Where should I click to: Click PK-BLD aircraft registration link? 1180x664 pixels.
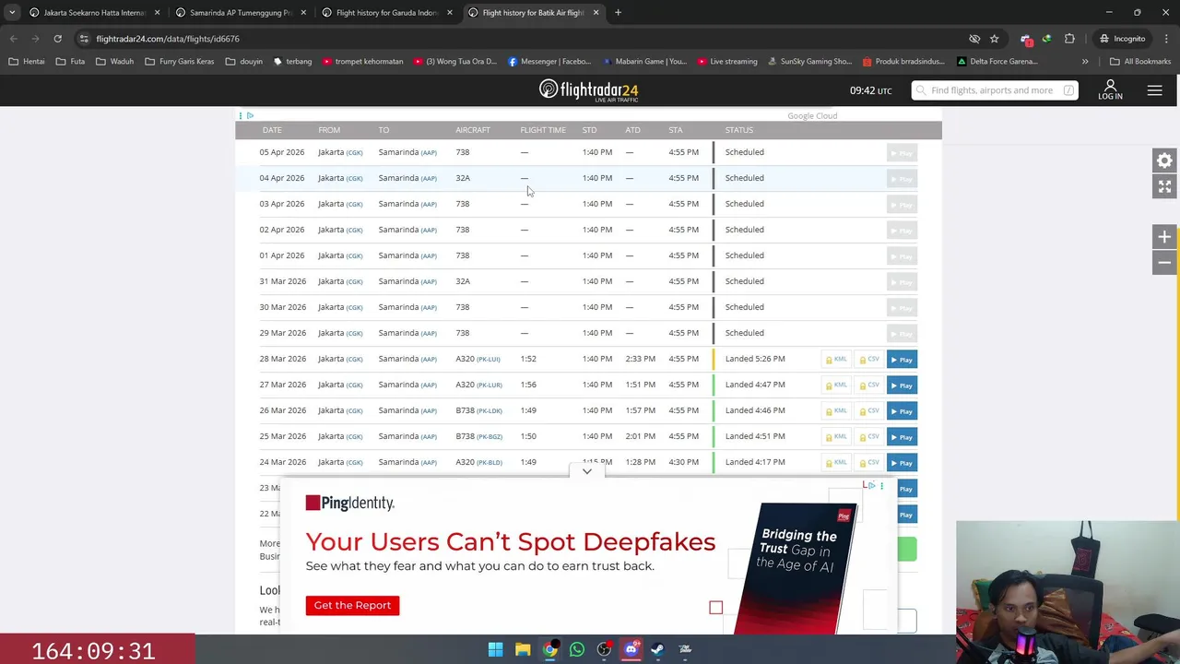click(x=490, y=463)
